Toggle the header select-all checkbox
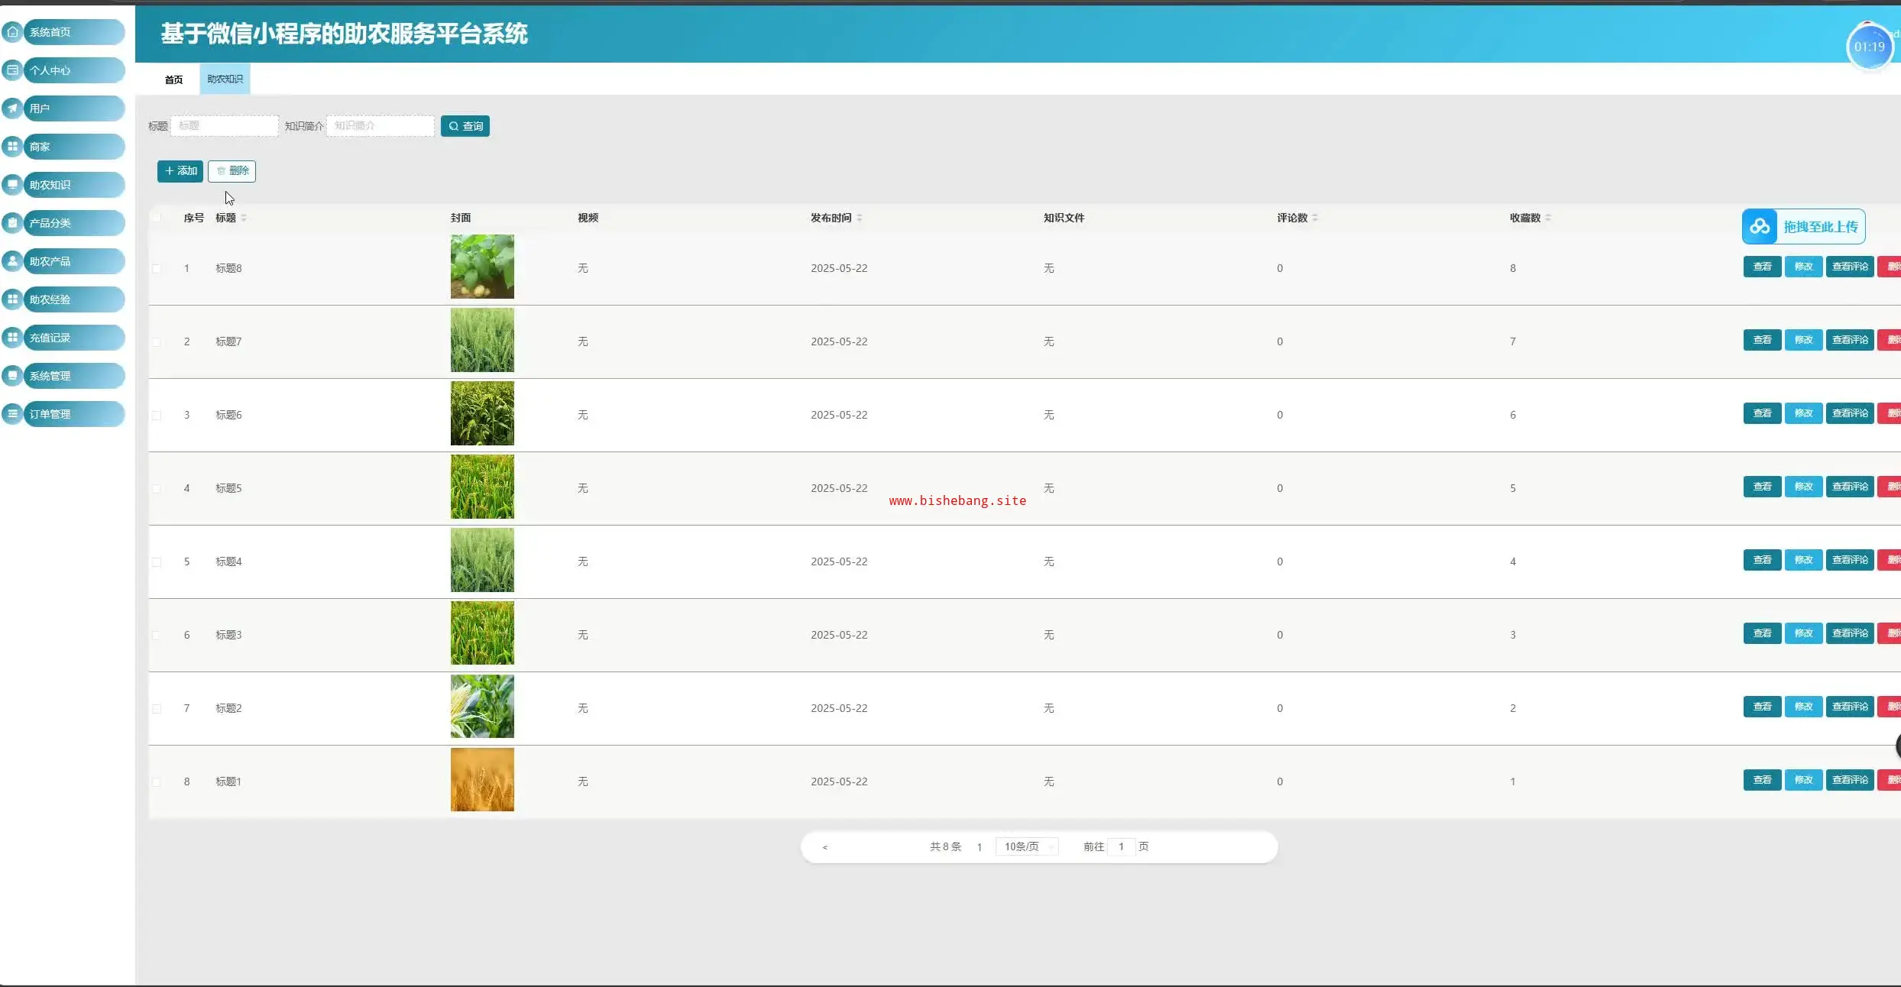 [x=157, y=218]
